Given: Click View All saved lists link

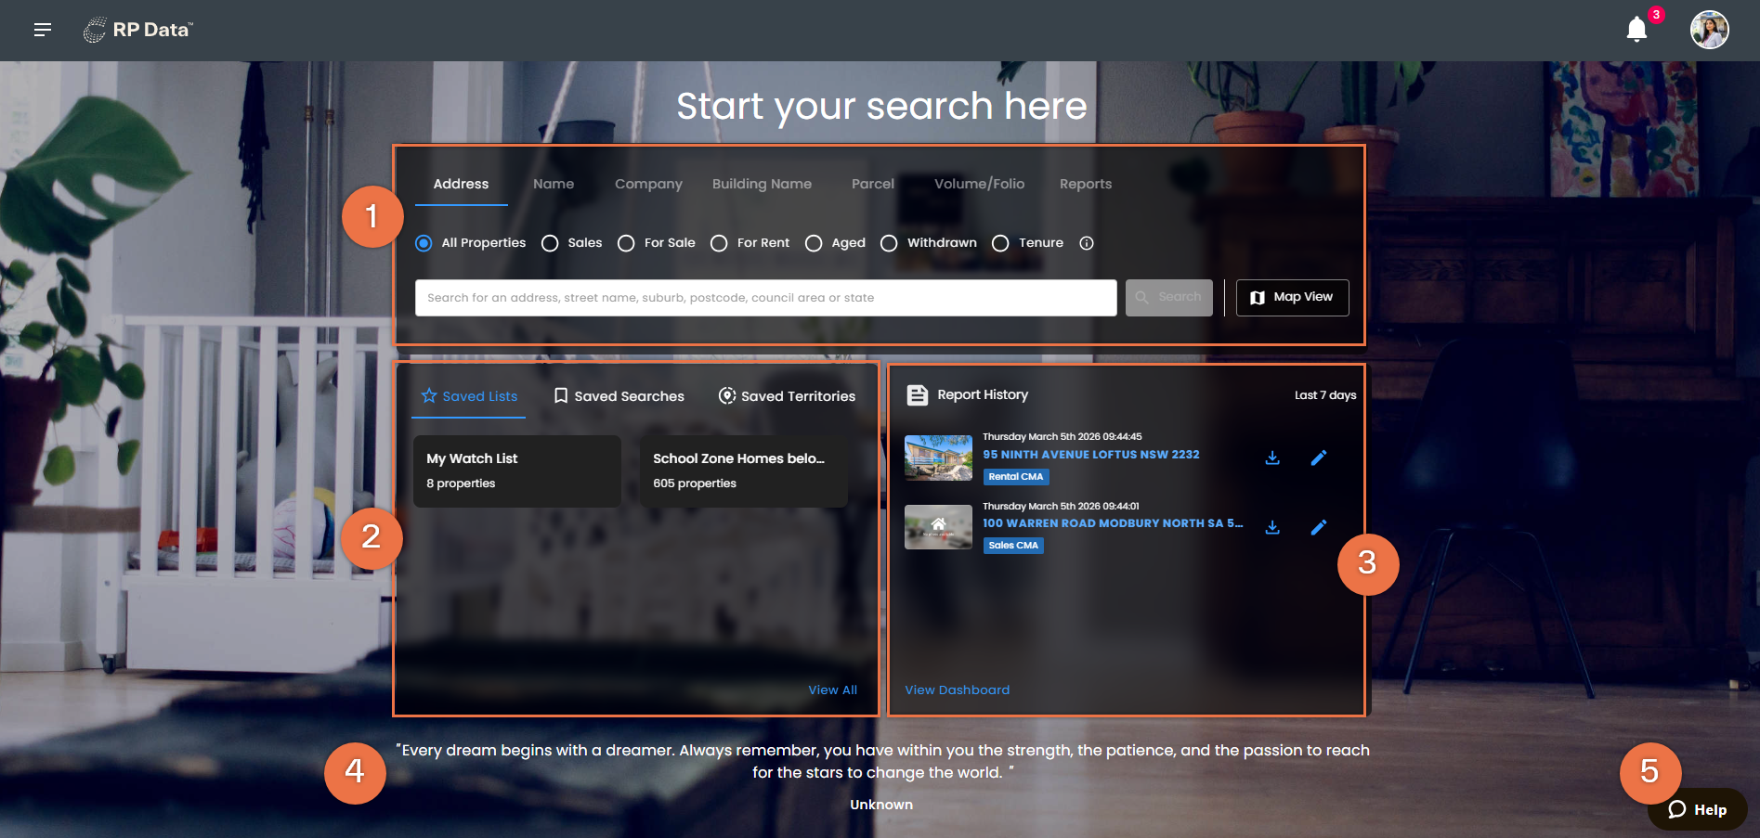Looking at the screenshot, I should pos(832,690).
